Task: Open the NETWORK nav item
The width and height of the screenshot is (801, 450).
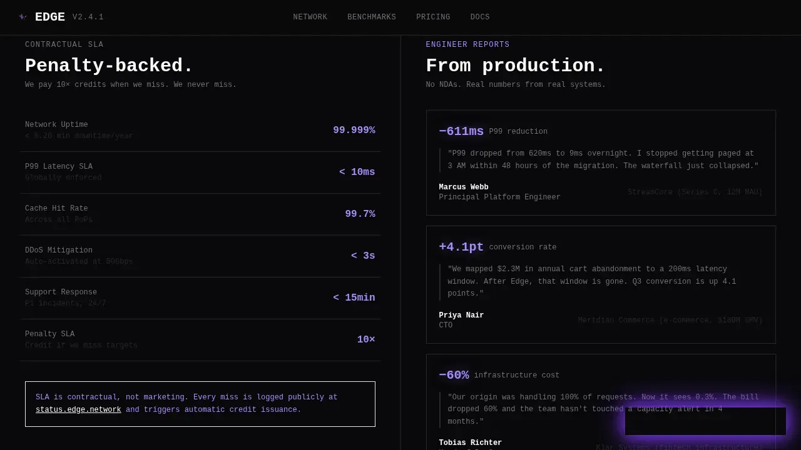Action: point(310,17)
